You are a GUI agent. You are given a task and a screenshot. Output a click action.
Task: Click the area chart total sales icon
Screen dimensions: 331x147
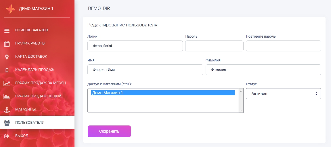point(7,96)
